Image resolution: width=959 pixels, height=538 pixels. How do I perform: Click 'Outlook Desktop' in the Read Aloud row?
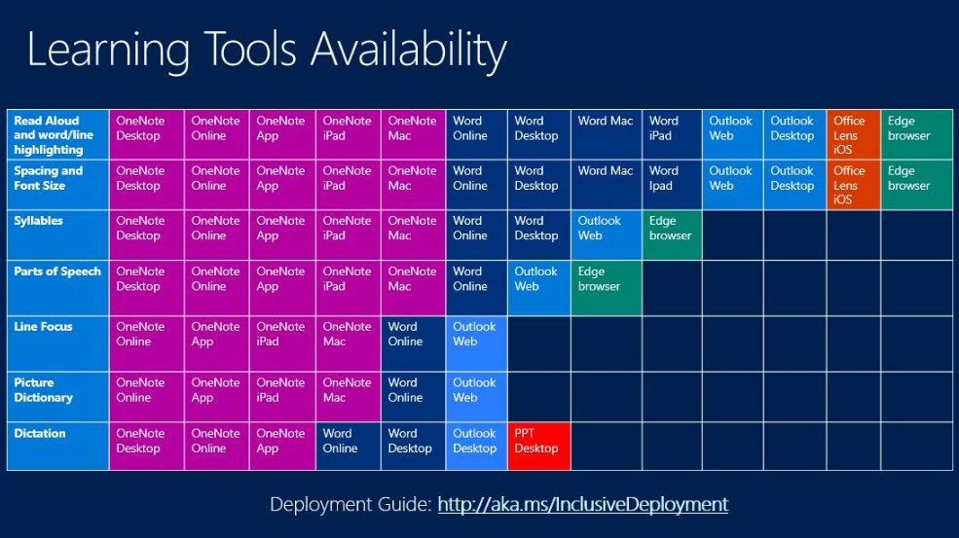(x=794, y=134)
